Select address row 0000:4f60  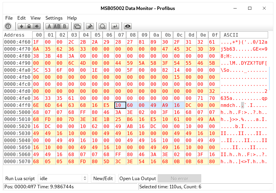[17, 42]
